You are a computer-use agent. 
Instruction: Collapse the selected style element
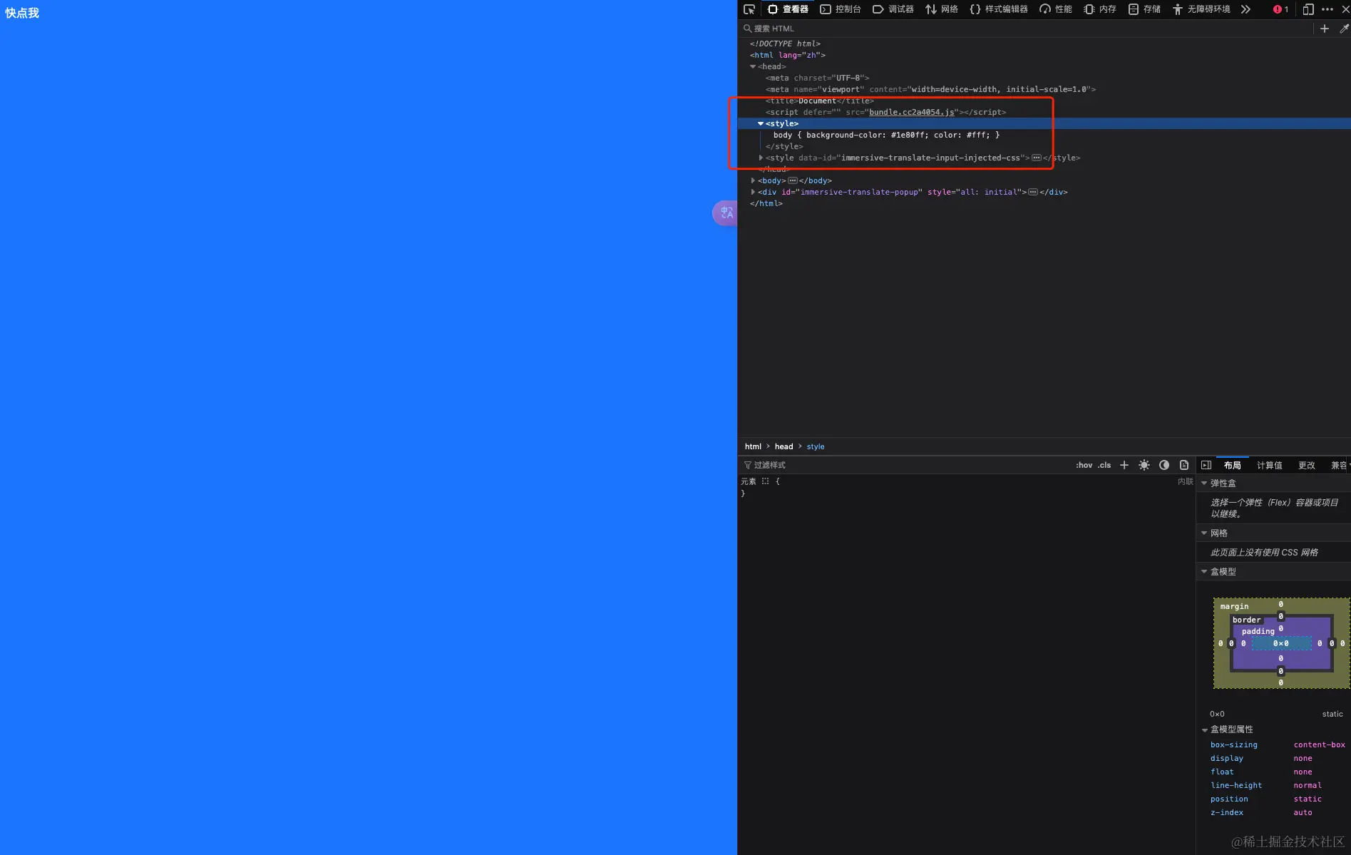coord(761,123)
